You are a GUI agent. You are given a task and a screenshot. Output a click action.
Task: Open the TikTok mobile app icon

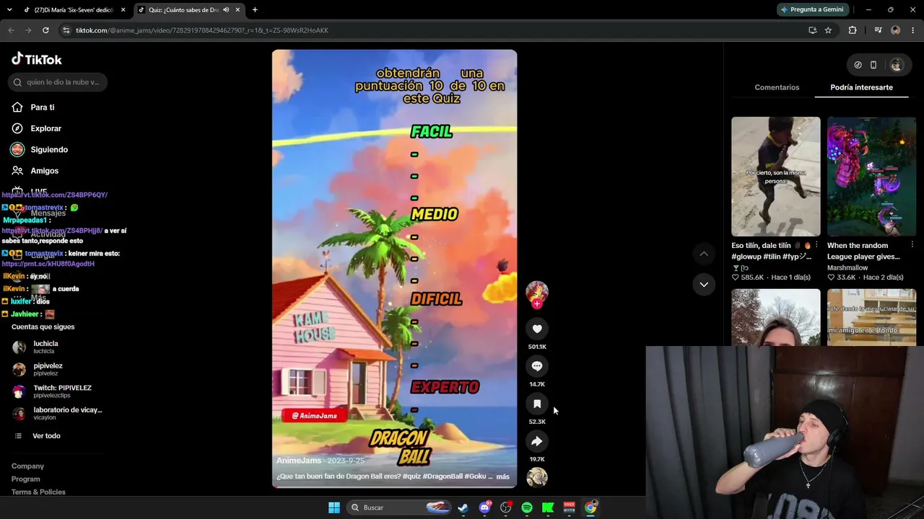click(x=873, y=65)
